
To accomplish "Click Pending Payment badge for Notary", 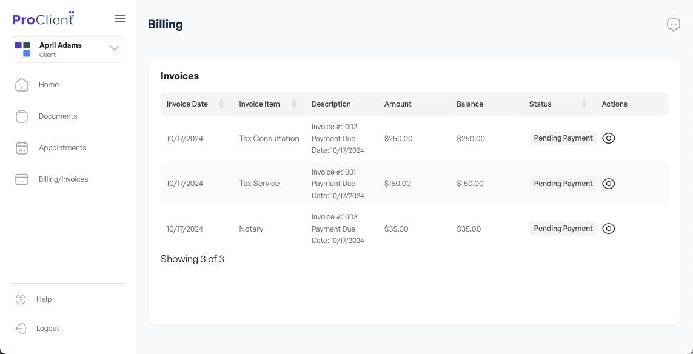I will click(x=563, y=229).
